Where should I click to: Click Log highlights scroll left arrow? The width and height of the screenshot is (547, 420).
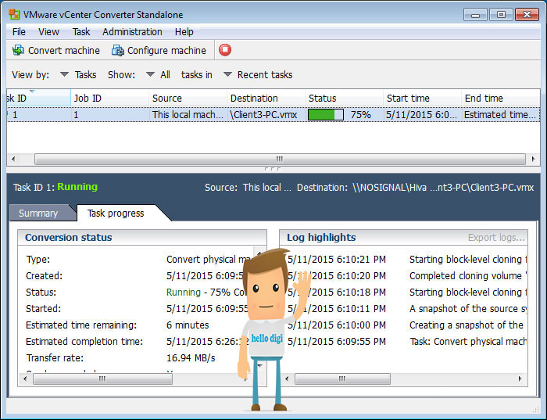click(287, 379)
